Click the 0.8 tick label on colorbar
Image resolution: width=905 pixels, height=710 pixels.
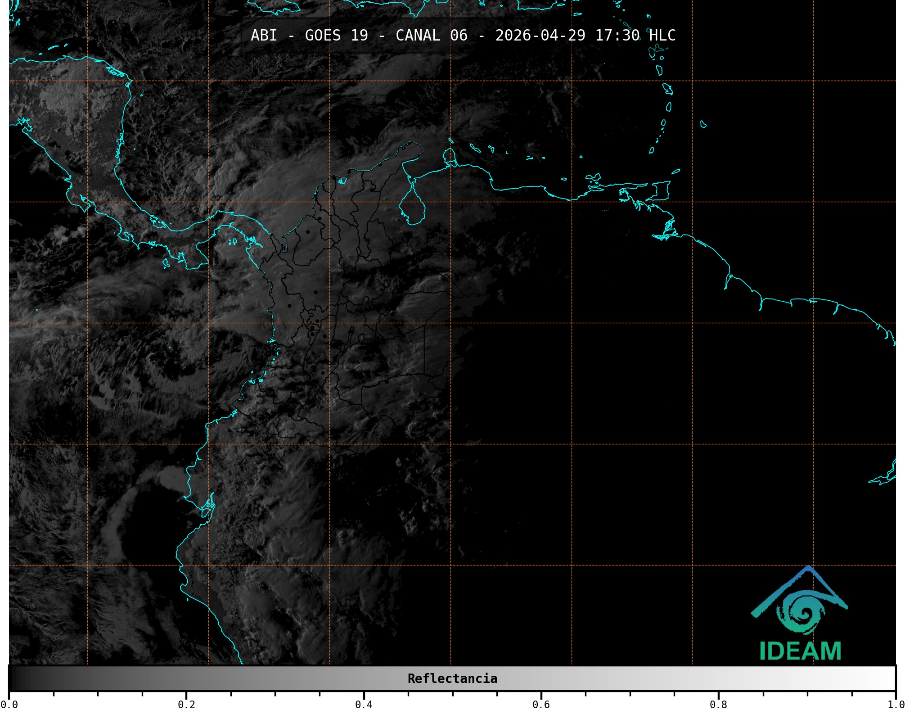(718, 704)
